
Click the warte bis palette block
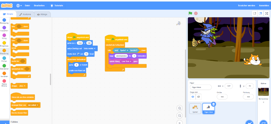click(18, 61)
